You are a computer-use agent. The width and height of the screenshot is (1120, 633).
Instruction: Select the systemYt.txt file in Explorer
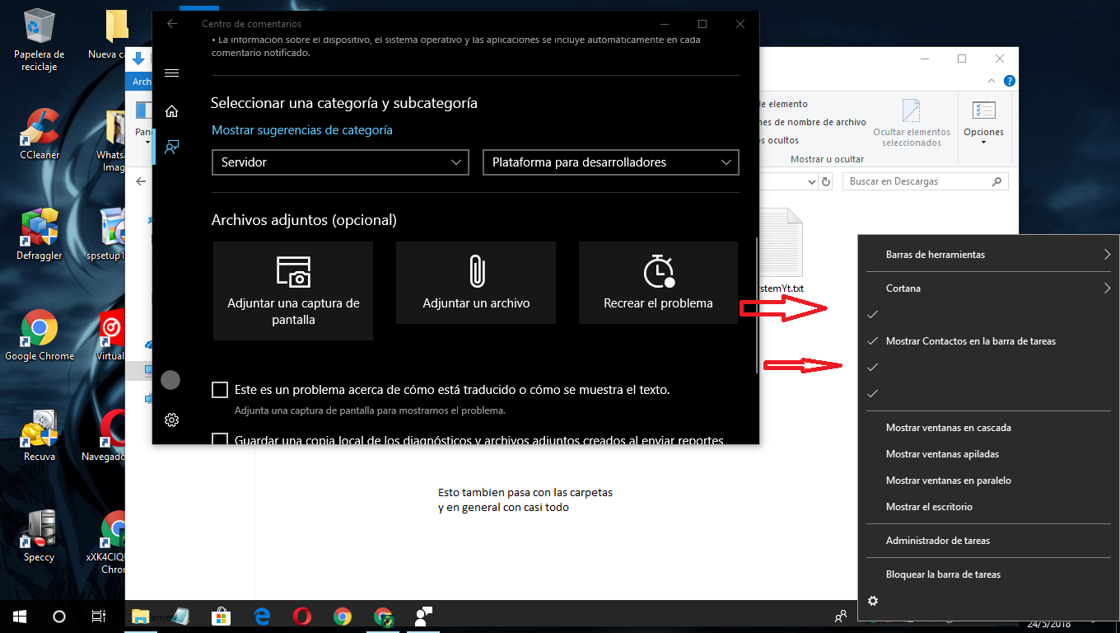(x=781, y=252)
